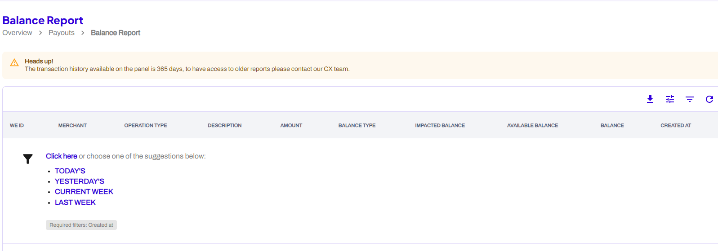Click the OPERATION TYPE column header
718x251 pixels.
pos(146,126)
